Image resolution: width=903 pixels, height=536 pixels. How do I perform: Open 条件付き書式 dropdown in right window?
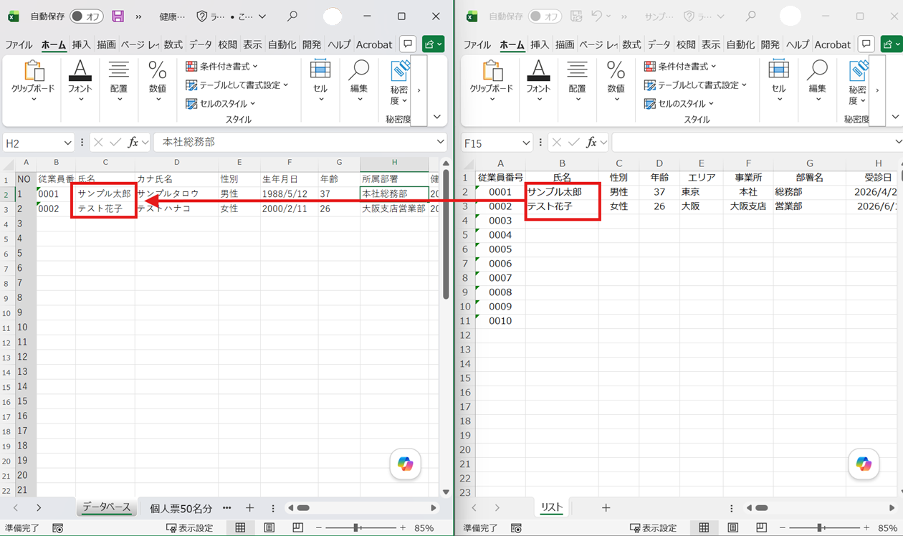pos(681,66)
